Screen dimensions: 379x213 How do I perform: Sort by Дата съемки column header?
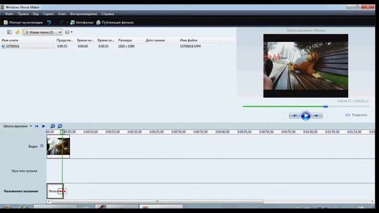pyautogui.click(x=155, y=40)
